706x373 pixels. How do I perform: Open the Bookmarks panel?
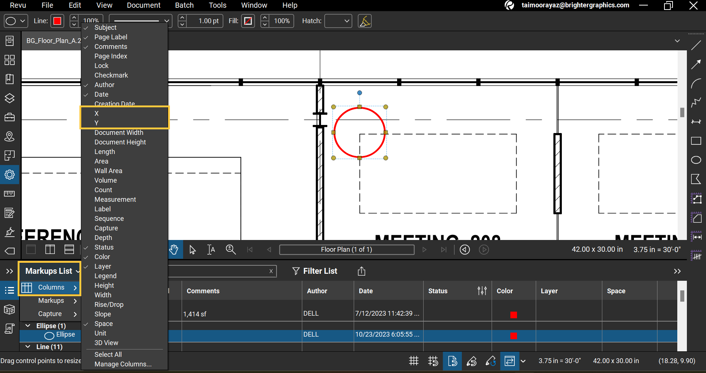click(10, 79)
